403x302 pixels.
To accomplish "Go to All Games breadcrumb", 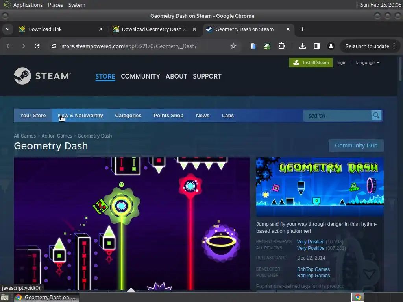I will [25, 136].
